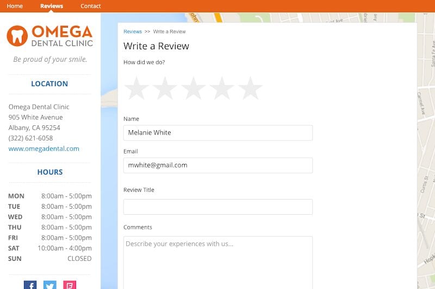Screen dimensions: 435x289
Task: Open the Reviews menu item
Action: [52, 6]
